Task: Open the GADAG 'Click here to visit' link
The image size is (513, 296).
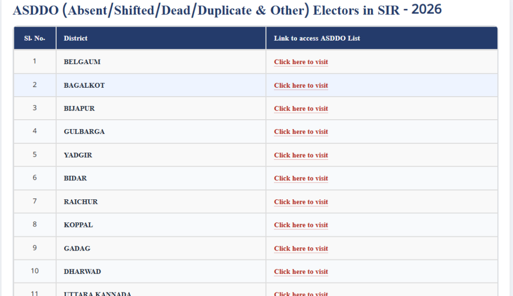Action: coord(301,248)
